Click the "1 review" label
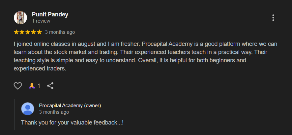 point(41,21)
